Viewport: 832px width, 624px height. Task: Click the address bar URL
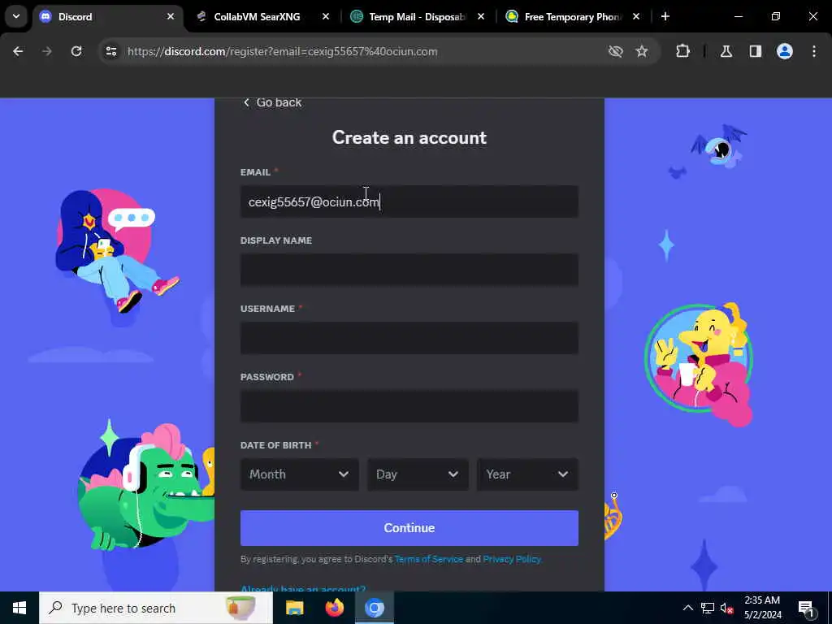pos(282,51)
